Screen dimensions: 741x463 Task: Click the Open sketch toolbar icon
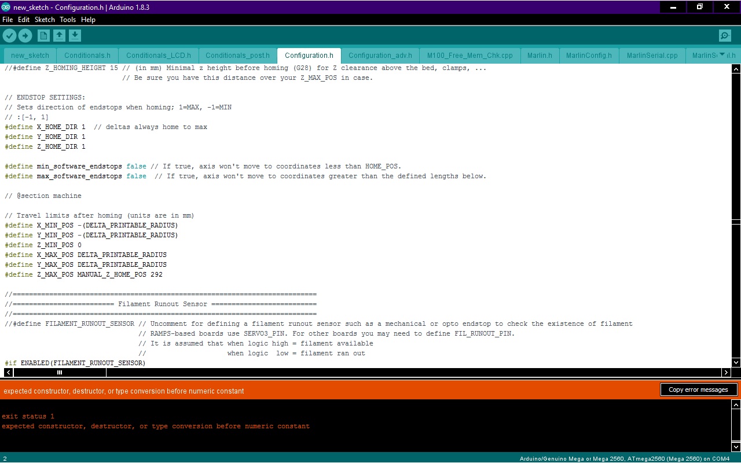pyautogui.click(x=59, y=35)
